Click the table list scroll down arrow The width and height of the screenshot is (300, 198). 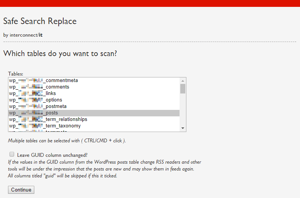183,129
